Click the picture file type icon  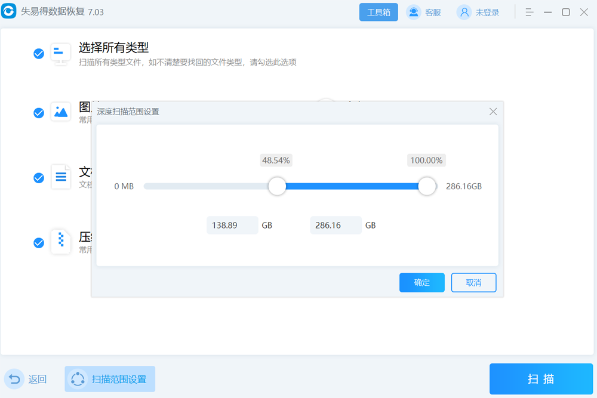click(61, 112)
